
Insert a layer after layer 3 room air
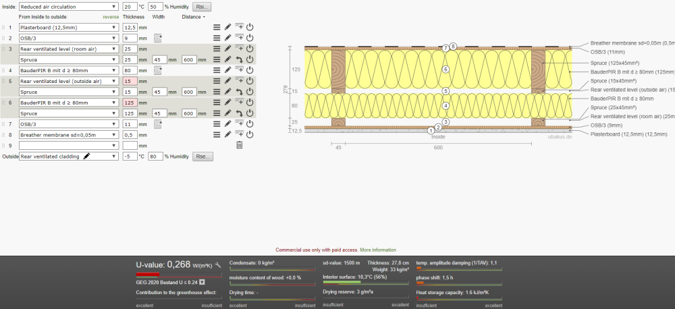click(x=239, y=48)
